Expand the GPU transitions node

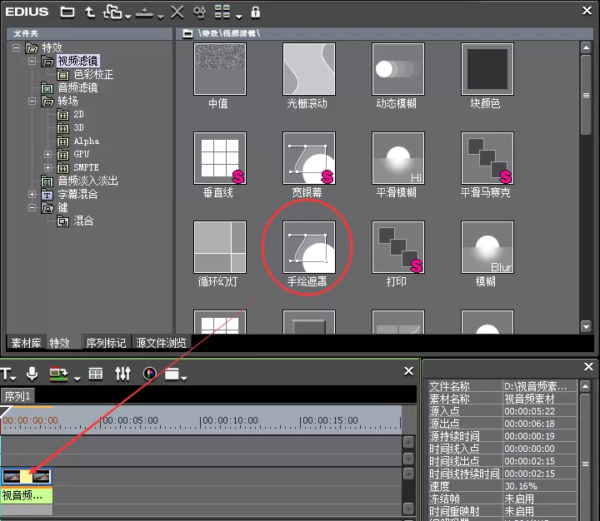[47, 154]
